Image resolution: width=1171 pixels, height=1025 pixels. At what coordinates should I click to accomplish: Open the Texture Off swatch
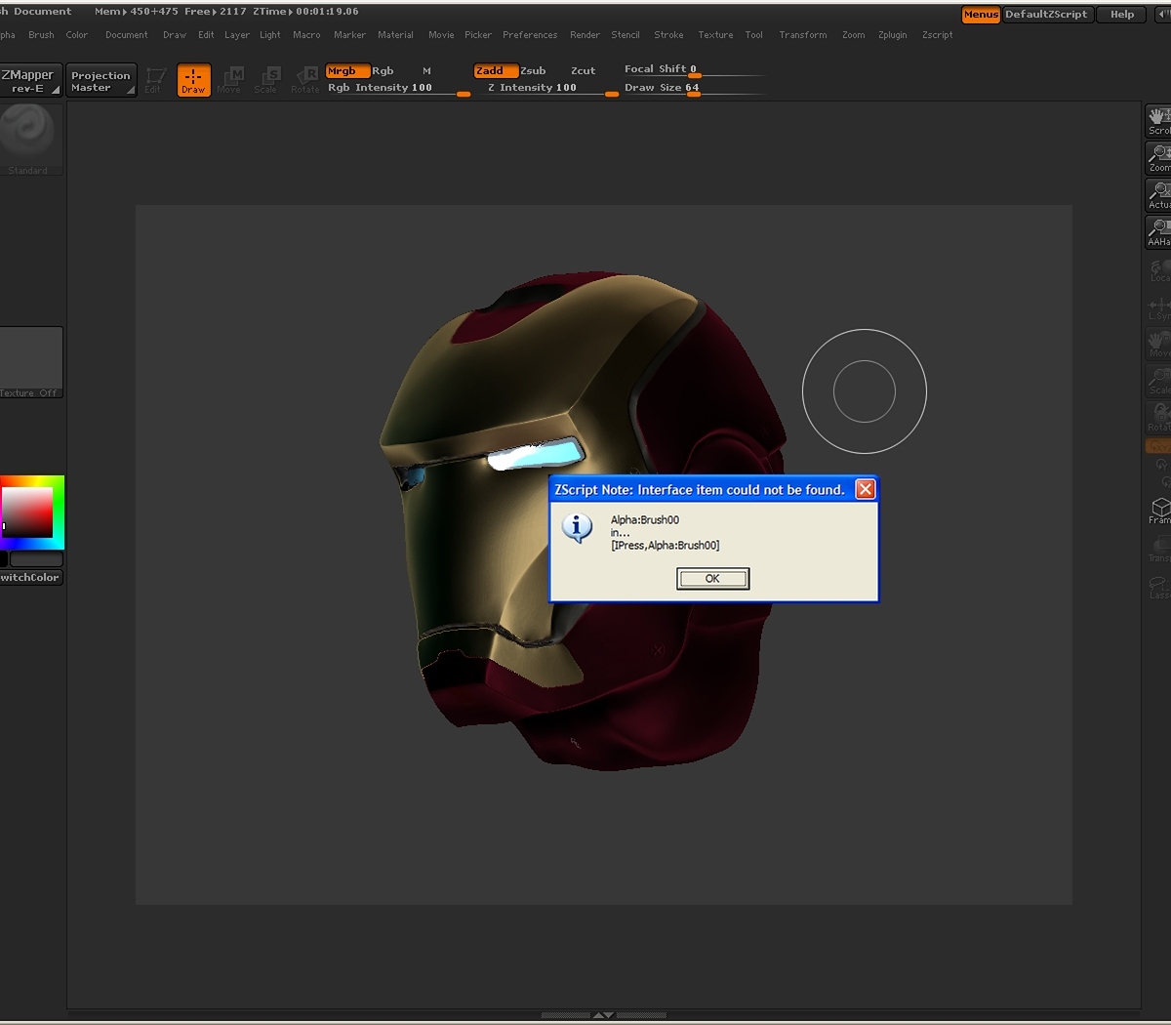pyautogui.click(x=30, y=362)
